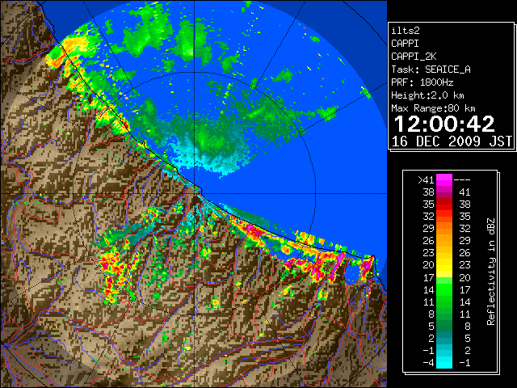
Task: Select the 'PRF: 1800Hz' text
Action: point(422,82)
